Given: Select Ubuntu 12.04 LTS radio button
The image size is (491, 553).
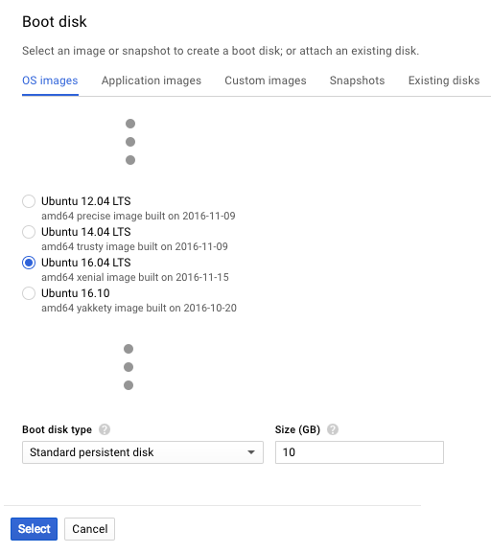Looking at the screenshot, I should coord(29,201).
